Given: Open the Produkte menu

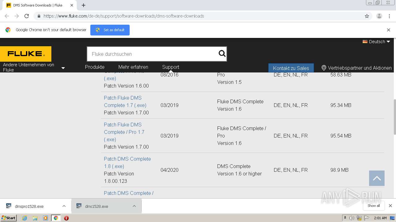Looking at the screenshot, I should point(95,67).
